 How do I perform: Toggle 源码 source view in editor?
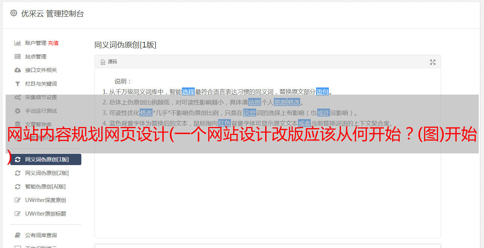point(109,62)
